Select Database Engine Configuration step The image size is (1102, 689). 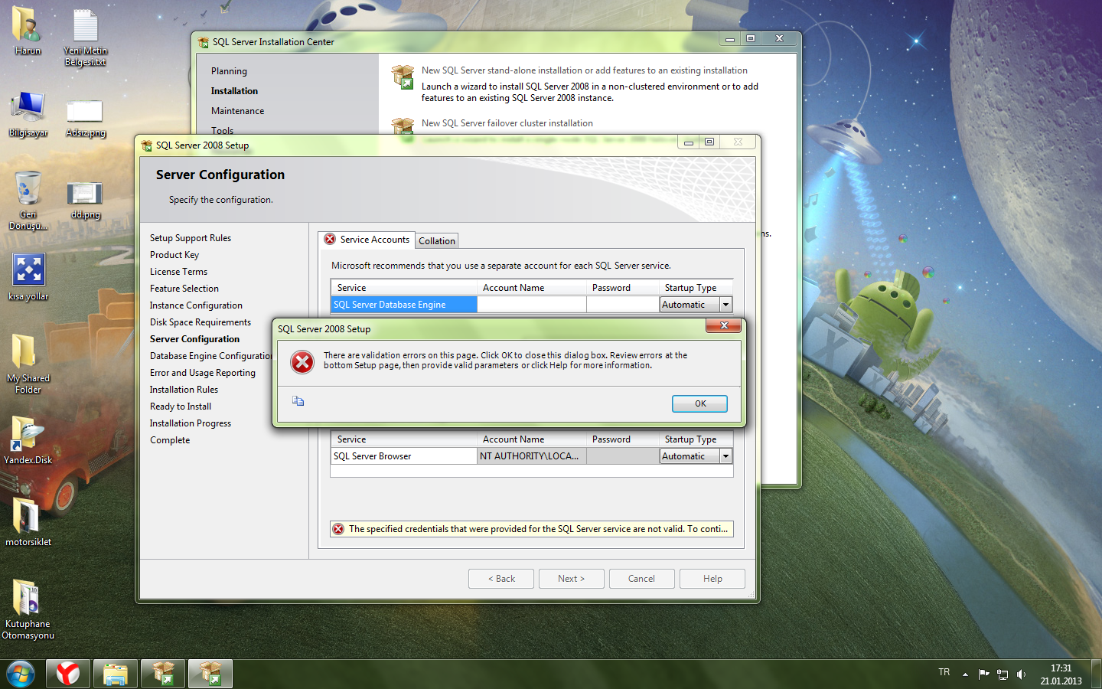(211, 356)
